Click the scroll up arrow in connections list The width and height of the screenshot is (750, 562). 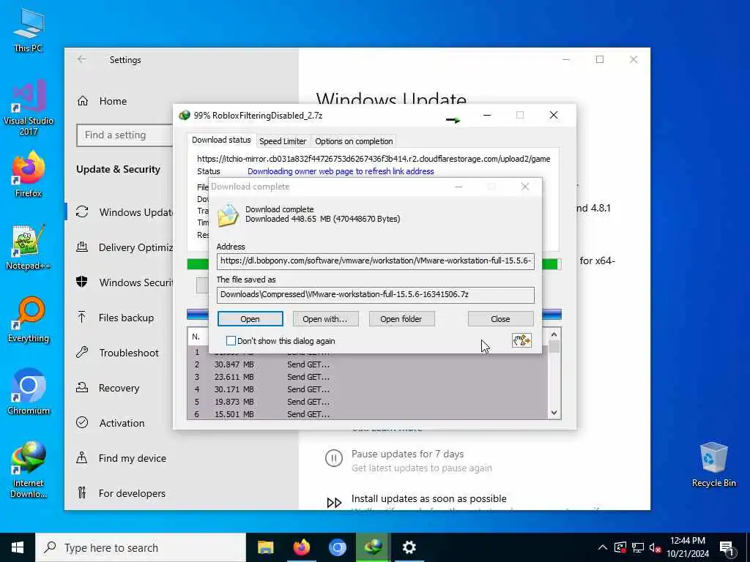pyautogui.click(x=554, y=335)
